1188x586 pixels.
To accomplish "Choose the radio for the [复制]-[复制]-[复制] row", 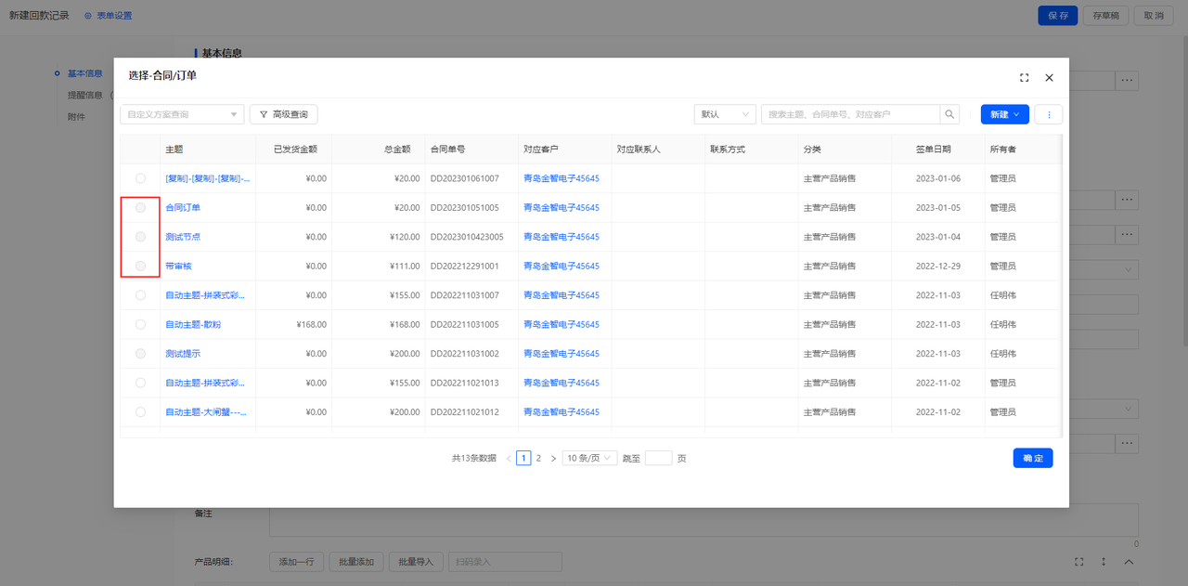I will (x=140, y=178).
